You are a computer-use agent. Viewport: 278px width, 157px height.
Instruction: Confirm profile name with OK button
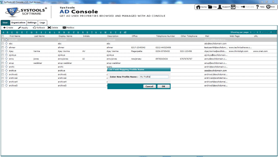point(164,87)
